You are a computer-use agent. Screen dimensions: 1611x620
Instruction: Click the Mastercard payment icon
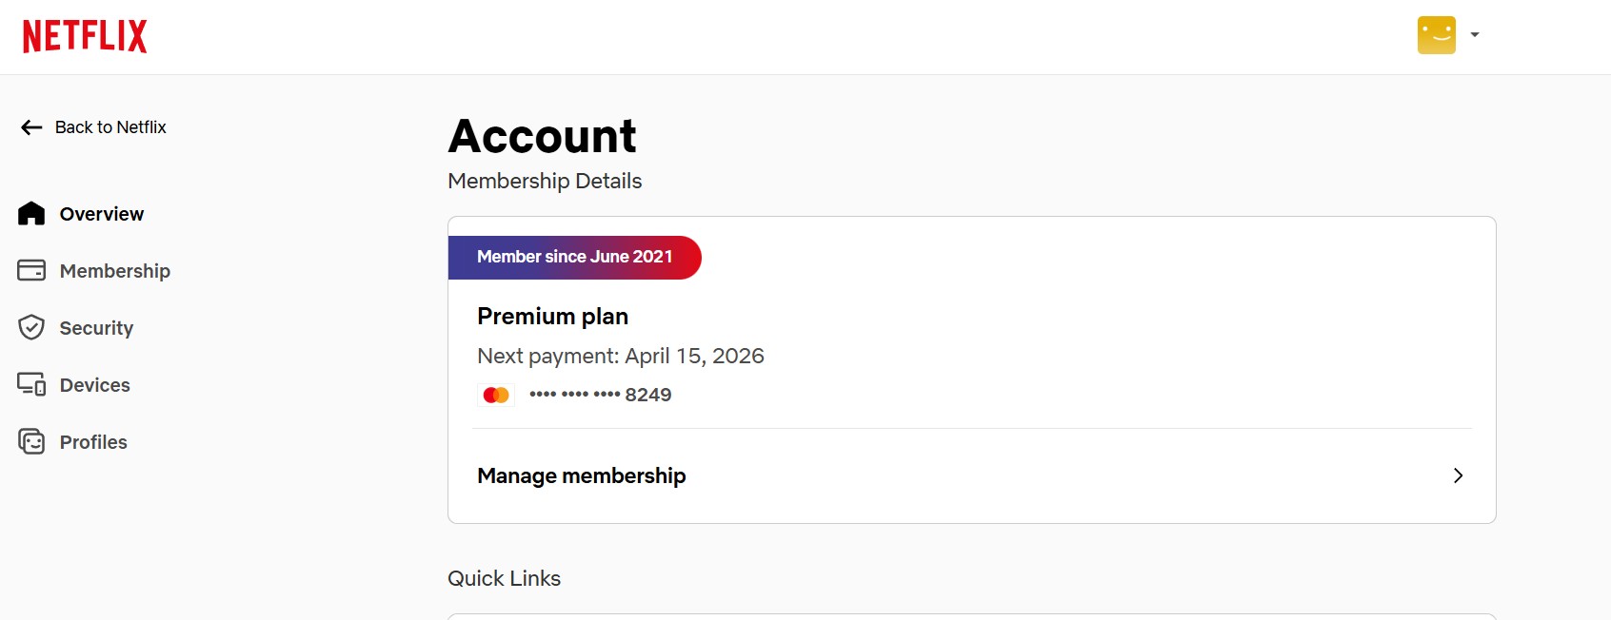[x=496, y=395]
